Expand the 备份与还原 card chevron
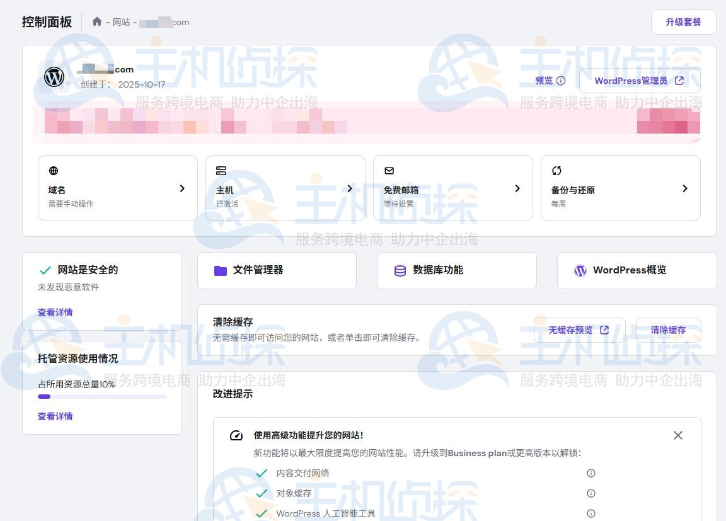Image resolution: width=726 pixels, height=521 pixels. [x=685, y=188]
